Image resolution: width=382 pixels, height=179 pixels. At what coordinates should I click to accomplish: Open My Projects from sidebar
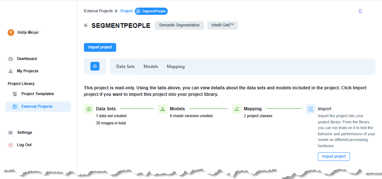point(28,71)
